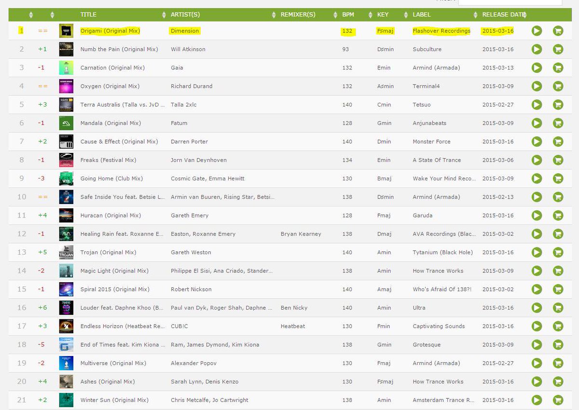Open remixer Bryan Kearney
579x410 pixels.
[301, 234]
